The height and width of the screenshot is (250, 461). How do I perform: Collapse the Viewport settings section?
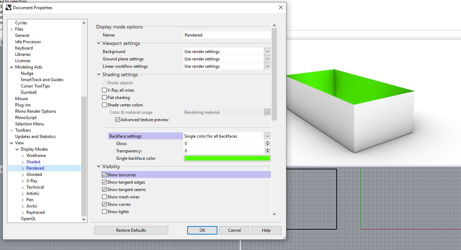[x=99, y=44]
